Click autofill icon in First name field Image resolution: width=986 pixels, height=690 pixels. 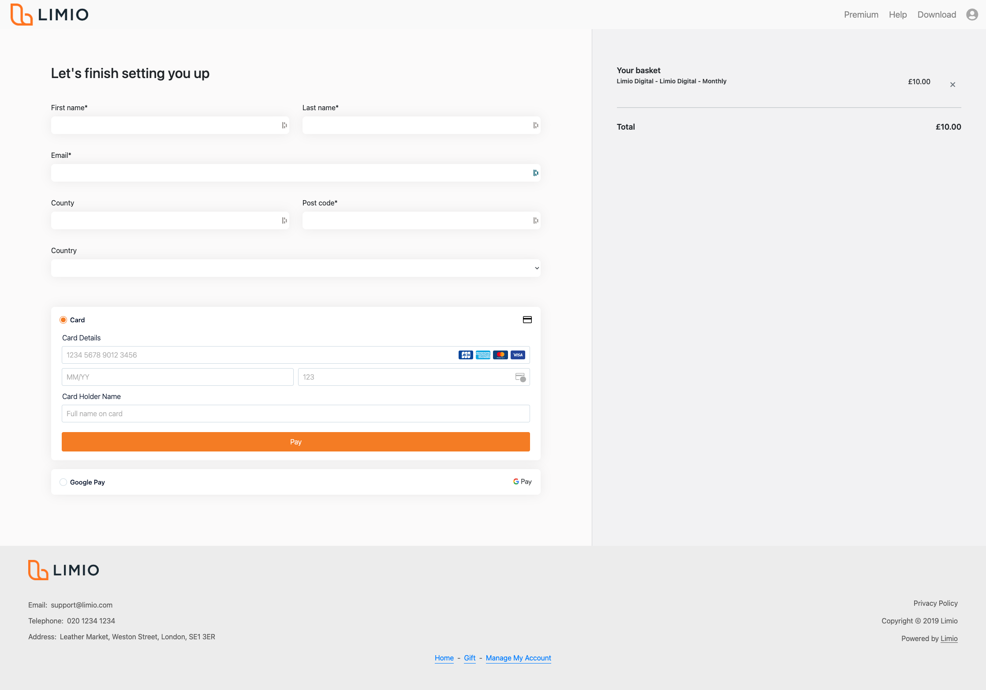(284, 126)
